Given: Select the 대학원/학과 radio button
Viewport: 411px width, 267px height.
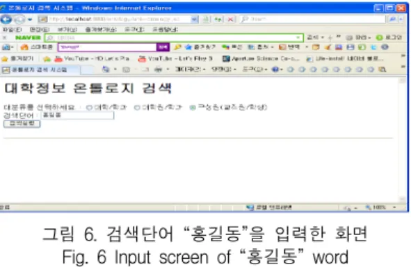Looking at the screenshot, I should [x=137, y=108].
